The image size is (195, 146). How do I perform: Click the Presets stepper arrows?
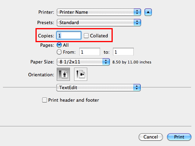[137, 23]
